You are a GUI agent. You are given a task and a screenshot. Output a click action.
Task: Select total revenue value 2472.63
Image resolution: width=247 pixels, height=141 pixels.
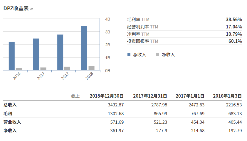tap(196, 105)
